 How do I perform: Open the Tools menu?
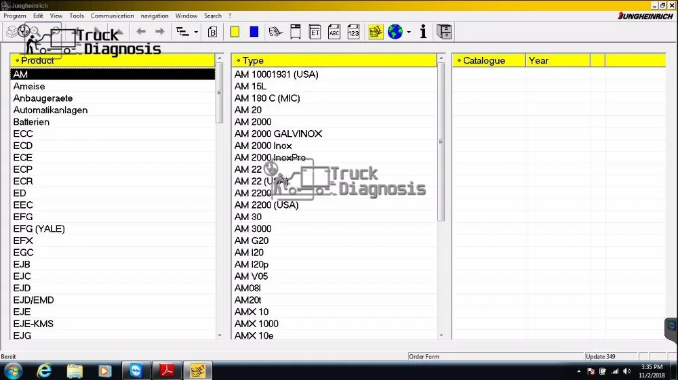point(77,16)
